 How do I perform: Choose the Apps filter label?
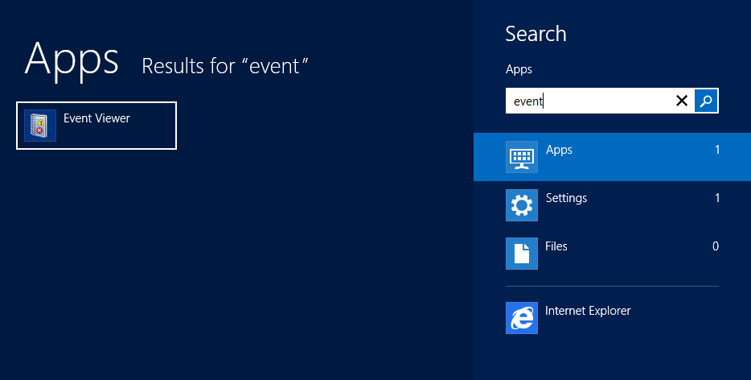click(559, 150)
